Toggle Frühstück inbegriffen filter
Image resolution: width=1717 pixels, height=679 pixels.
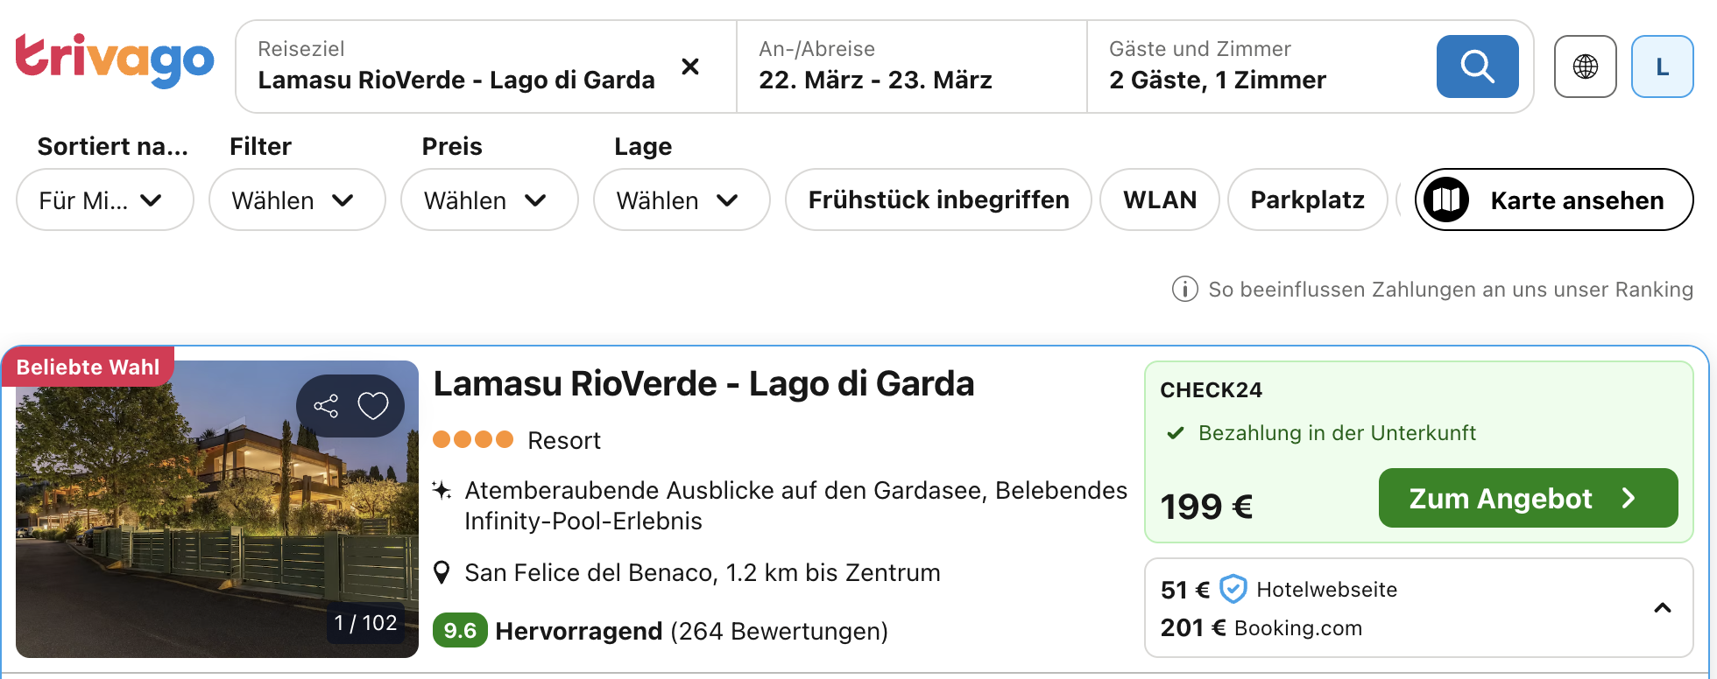938,200
